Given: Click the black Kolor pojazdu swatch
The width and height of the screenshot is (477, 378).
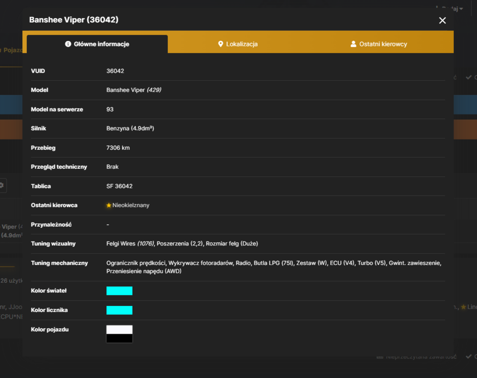Looking at the screenshot, I should point(119,338).
